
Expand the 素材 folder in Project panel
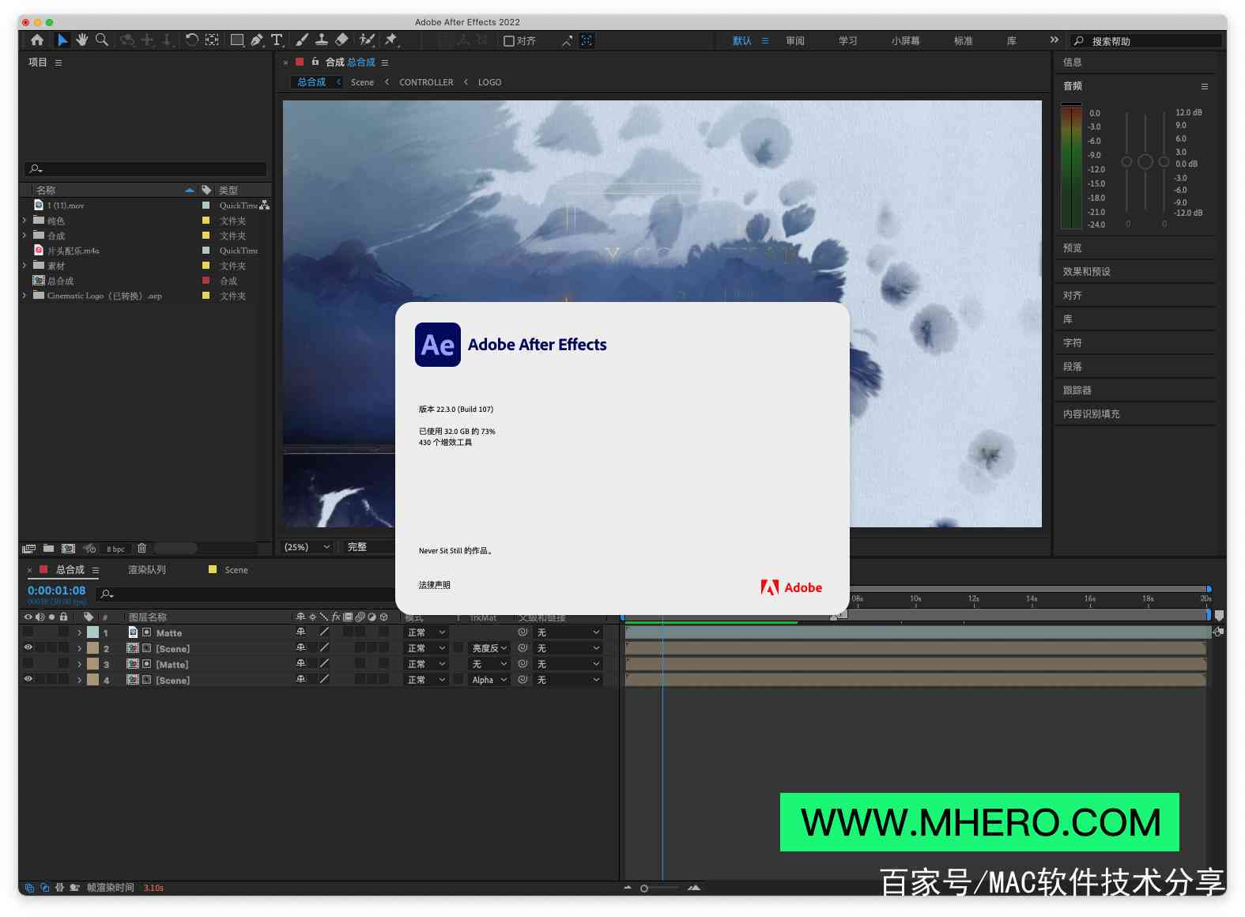pyautogui.click(x=25, y=266)
